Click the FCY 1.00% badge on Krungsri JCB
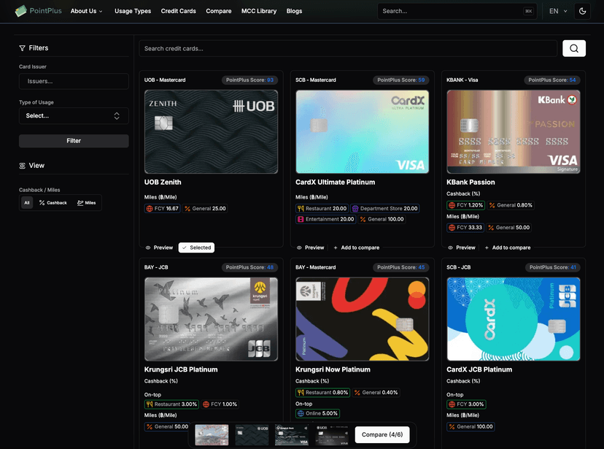Viewport: 604px width, 449px height. [x=220, y=404]
